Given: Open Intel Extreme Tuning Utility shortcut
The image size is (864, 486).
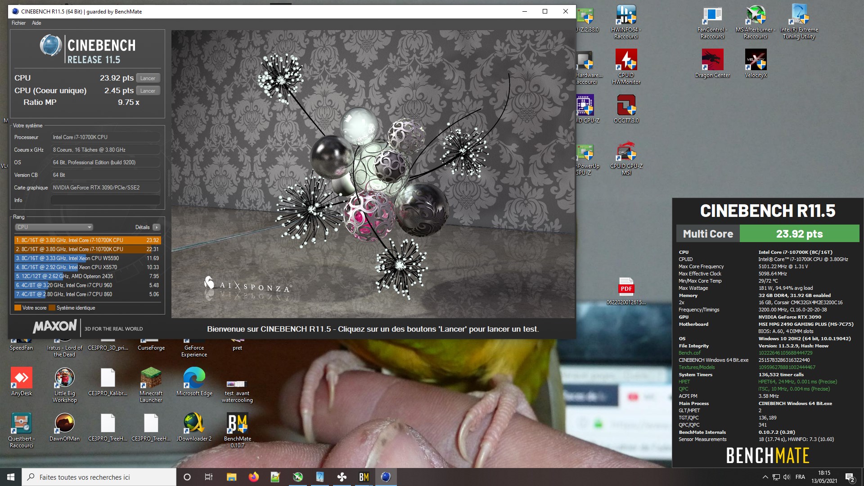Looking at the screenshot, I should (x=799, y=22).
